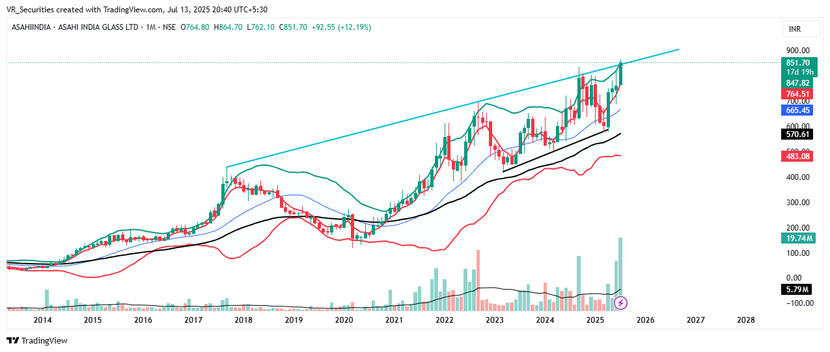Click the green 851.70 current price label

point(797,63)
